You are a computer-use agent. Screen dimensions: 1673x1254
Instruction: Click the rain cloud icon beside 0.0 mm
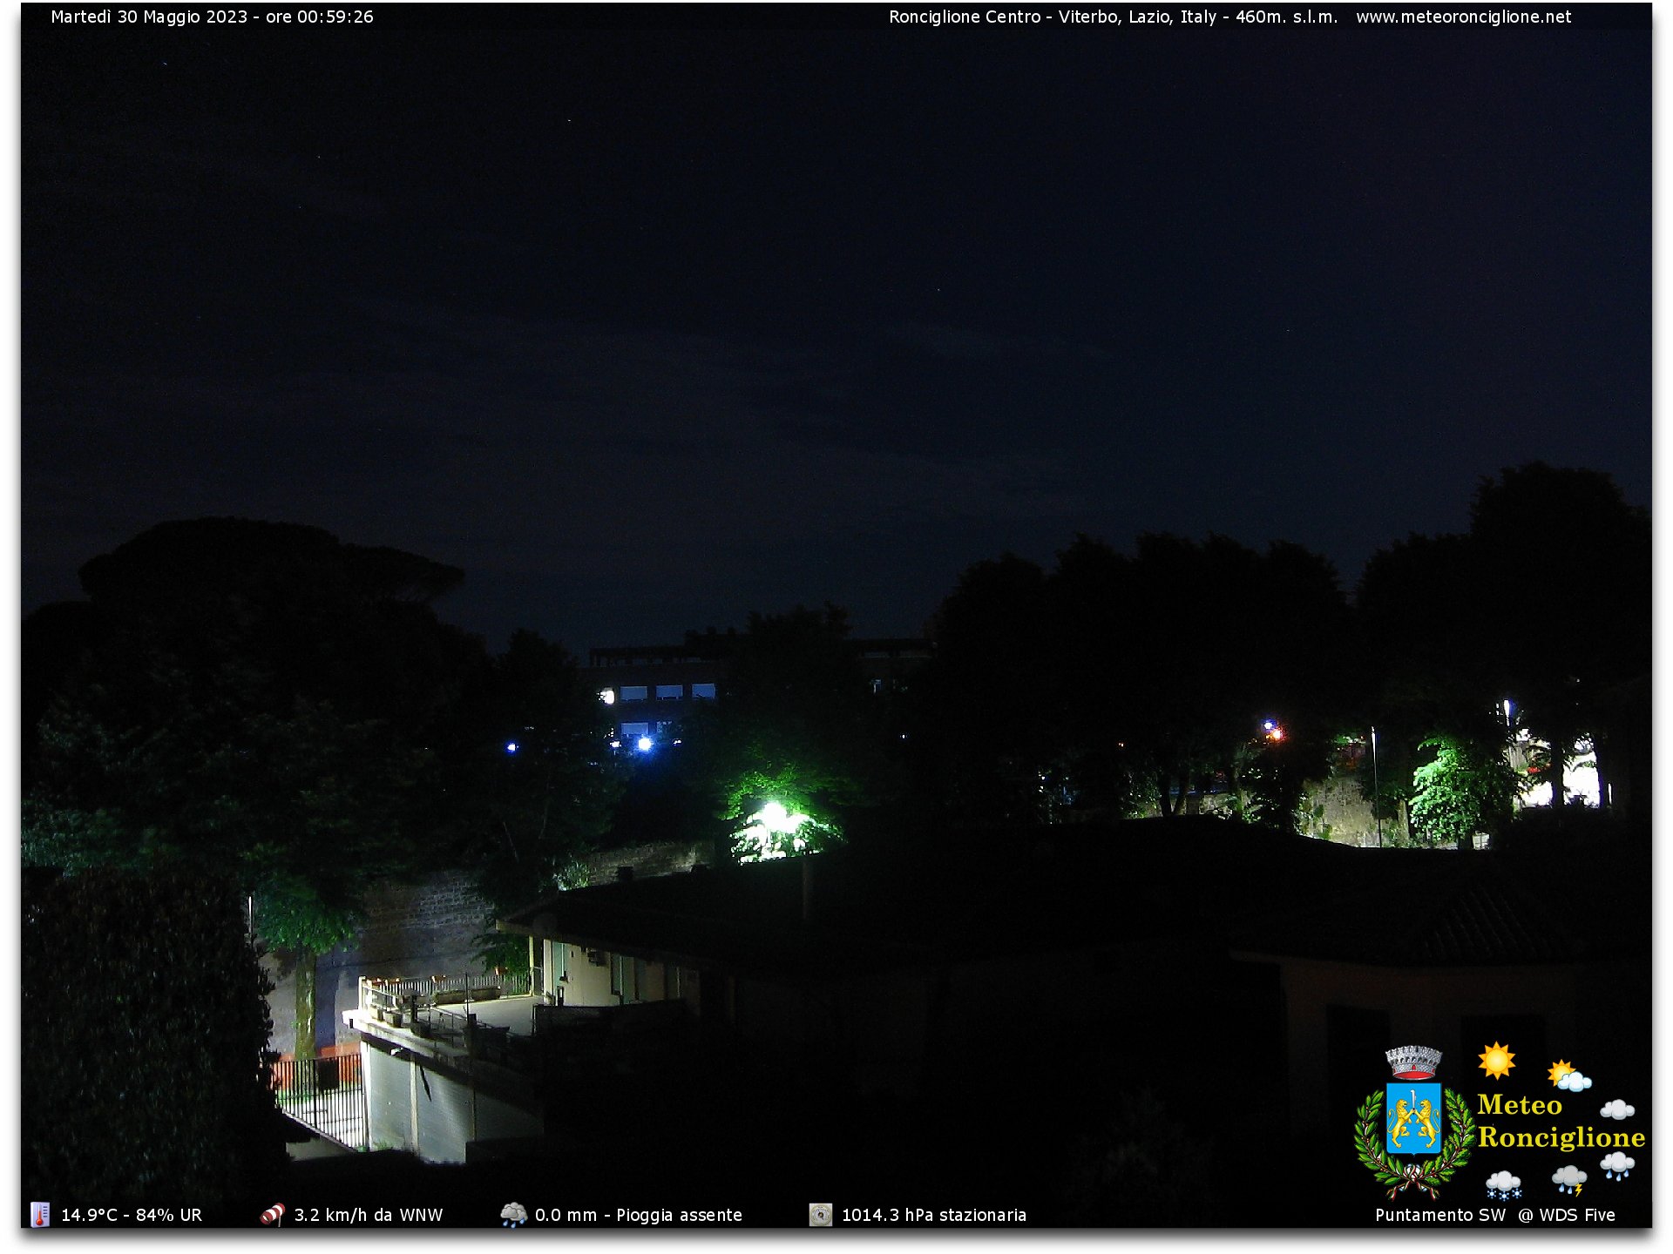513,1214
